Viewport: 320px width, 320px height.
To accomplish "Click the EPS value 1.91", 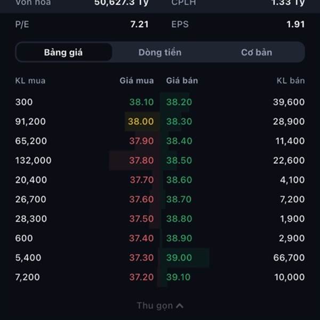I will click(295, 24).
